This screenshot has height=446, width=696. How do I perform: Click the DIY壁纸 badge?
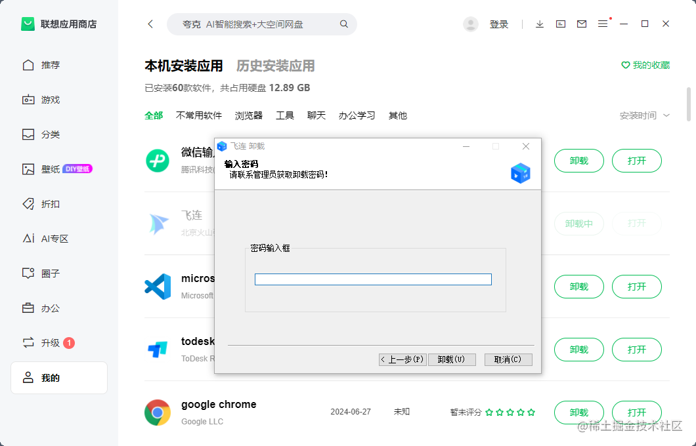tap(77, 169)
